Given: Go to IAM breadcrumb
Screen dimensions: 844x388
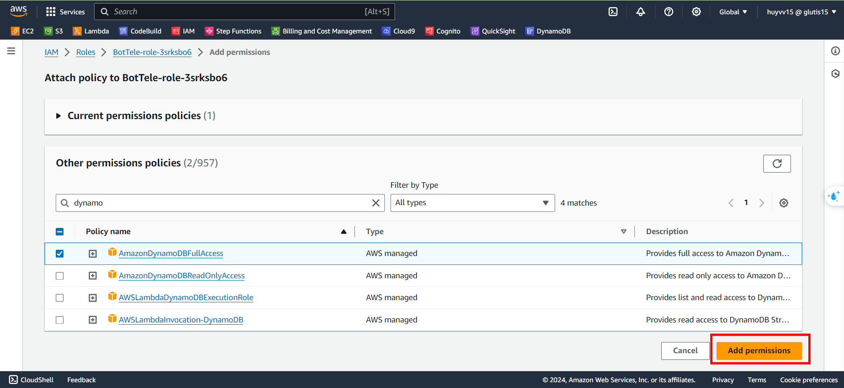Looking at the screenshot, I should click(51, 52).
